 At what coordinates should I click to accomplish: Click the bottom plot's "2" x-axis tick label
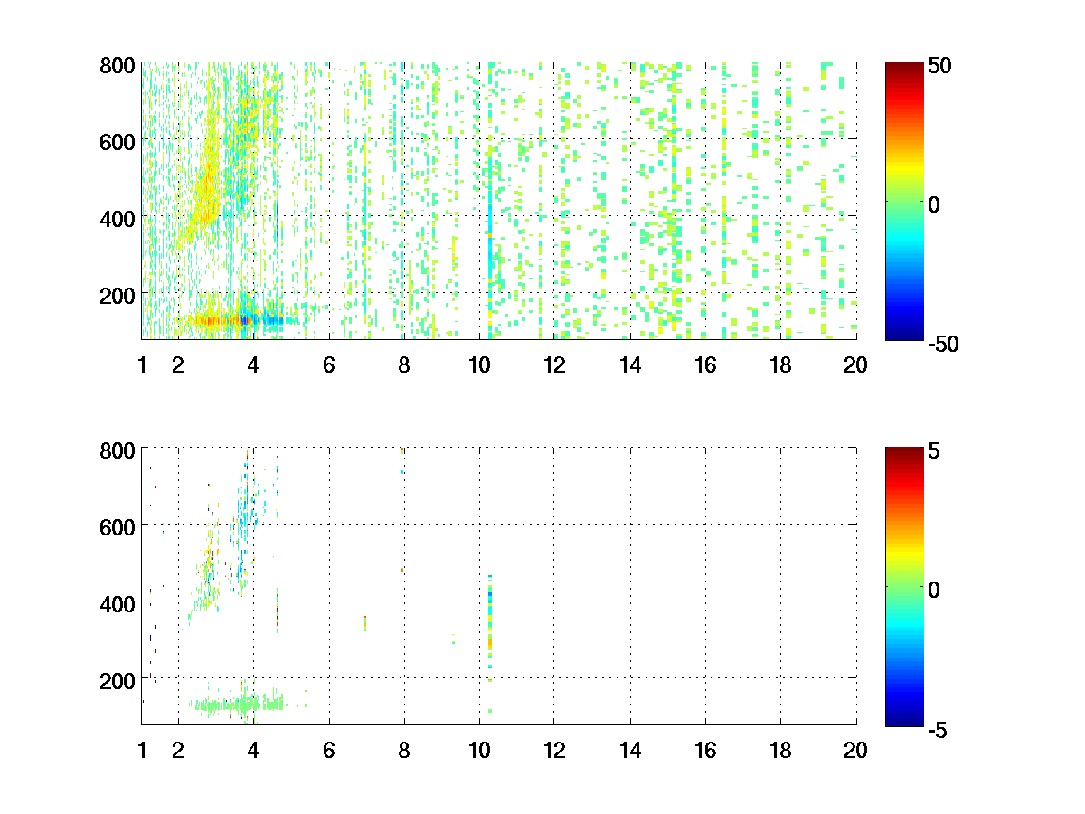(178, 750)
